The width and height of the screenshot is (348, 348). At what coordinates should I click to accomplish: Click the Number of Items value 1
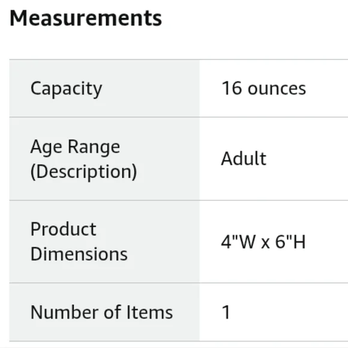coord(226,312)
